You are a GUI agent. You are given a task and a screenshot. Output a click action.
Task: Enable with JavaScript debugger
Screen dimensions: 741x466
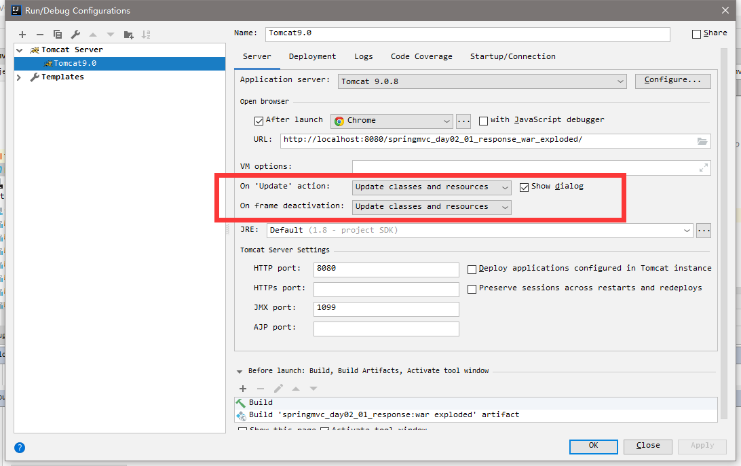click(483, 121)
